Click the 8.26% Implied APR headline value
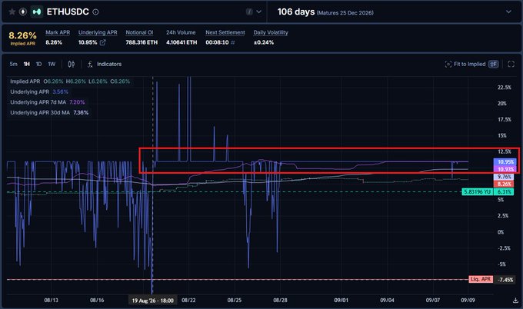The width and height of the screenshot is (523, 309). 22,35
